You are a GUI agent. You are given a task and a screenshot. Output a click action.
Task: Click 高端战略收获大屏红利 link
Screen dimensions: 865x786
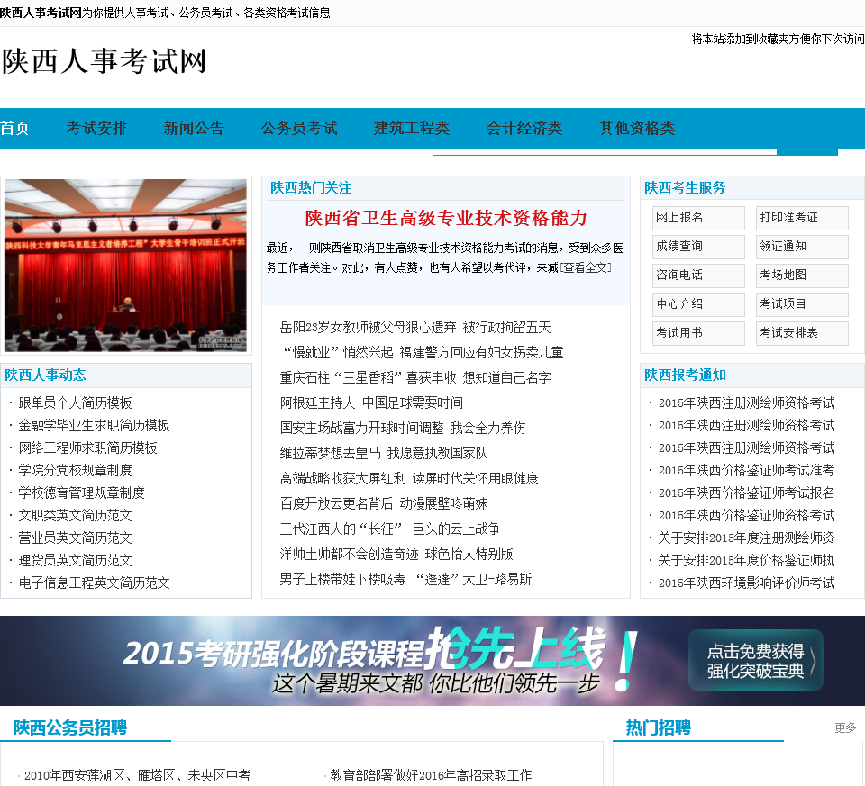click(342, 479)
